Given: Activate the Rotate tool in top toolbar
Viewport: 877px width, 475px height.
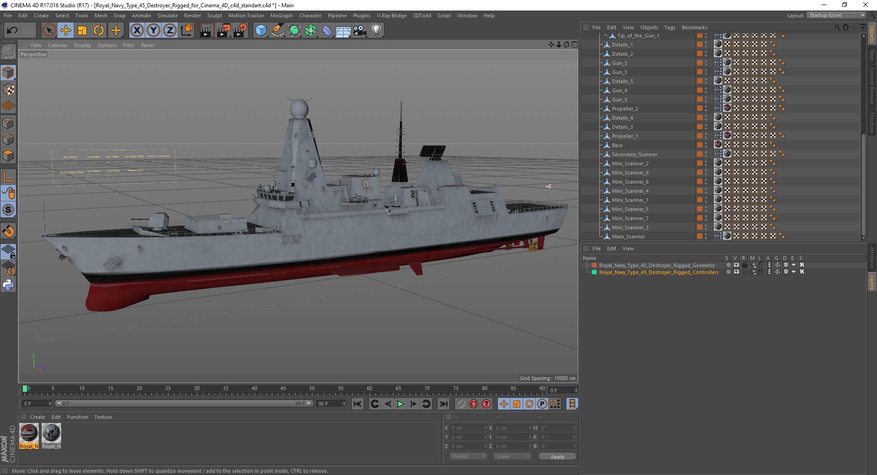Looking at the screenshot, I should [x=99, y=31].
